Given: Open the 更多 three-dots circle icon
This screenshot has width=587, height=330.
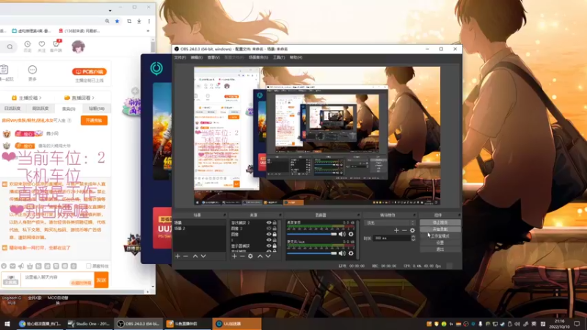Looking at the screenshot, I should coord(32,70).
